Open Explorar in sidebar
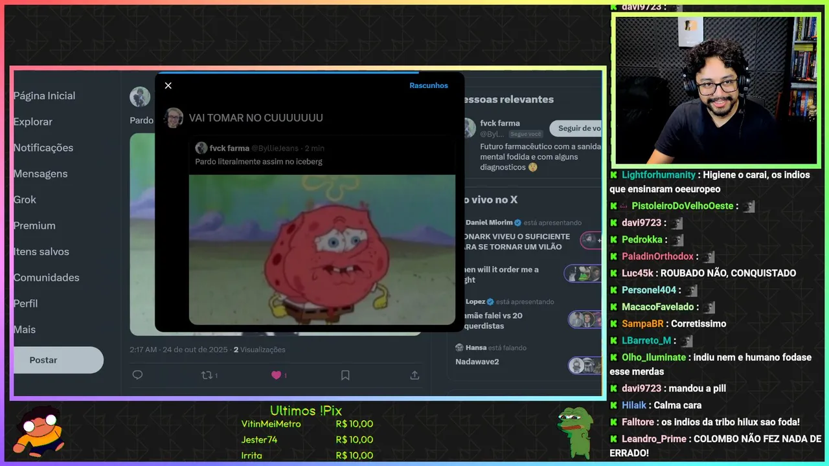The height and width of the screenshot is (466, 829). tap(33, 122)
